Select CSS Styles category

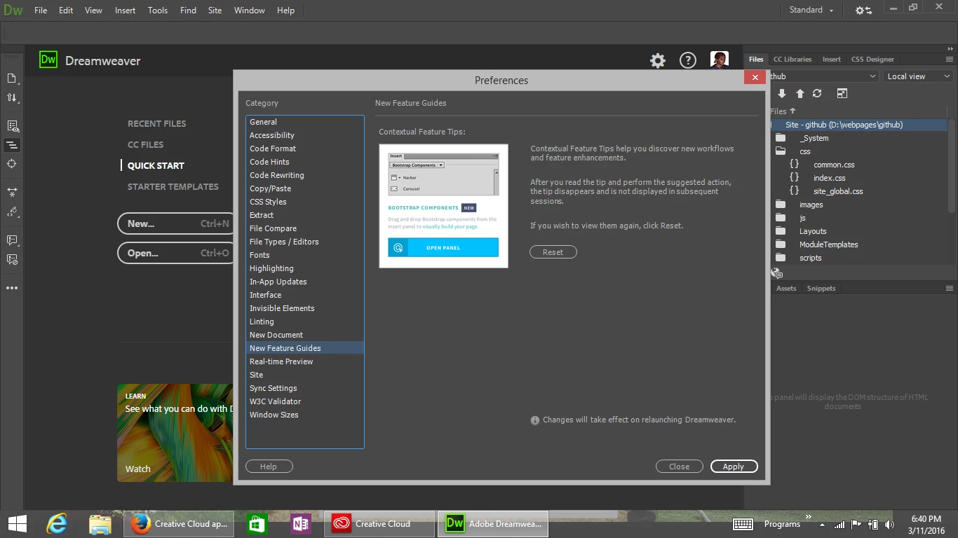305,202
